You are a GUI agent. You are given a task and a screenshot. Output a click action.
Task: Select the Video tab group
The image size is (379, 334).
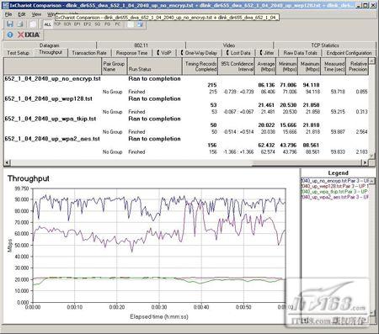click(229, 45)
